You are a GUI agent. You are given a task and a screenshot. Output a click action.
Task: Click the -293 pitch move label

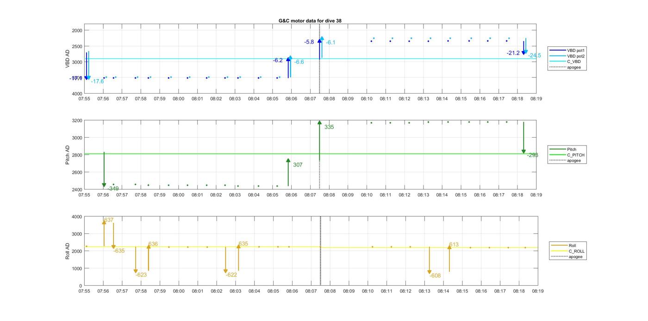pyautogui.click(x=532, y=155)
